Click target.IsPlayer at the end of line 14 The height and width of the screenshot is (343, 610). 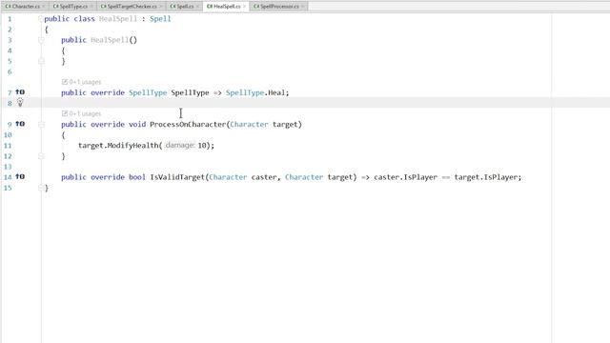point(486,177)
